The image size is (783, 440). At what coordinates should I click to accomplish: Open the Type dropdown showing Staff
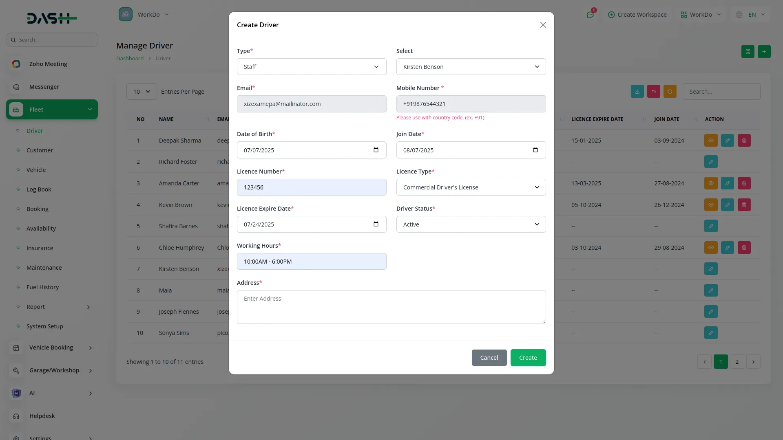click(311, 67)
